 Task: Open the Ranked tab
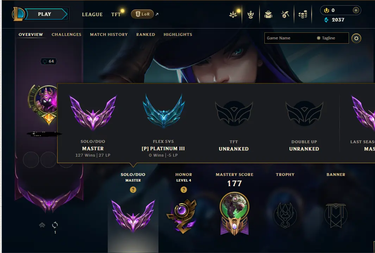pyautogui.click(x=146, y=34)
